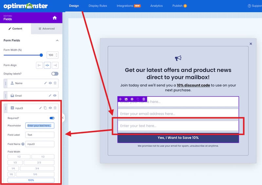This screenshot has height=185, width=262.
Task: Hide the Email field with eye icon
Action: (x=55, y=95)
